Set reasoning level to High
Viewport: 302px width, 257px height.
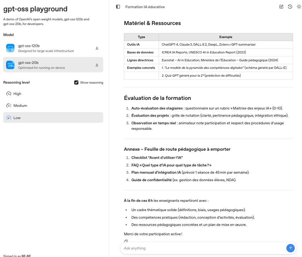tap(17, 94)
